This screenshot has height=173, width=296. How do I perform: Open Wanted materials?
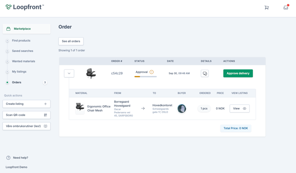point(23,61)
